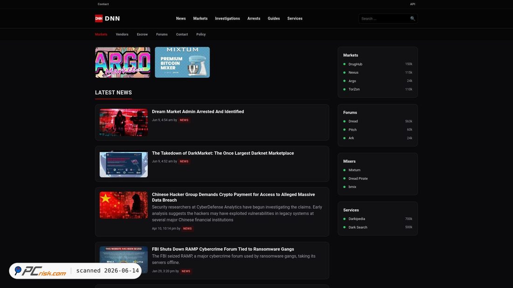Click the Dream Market article thumbnail
This screenshot has width=513, height=288.
(124, 122)
